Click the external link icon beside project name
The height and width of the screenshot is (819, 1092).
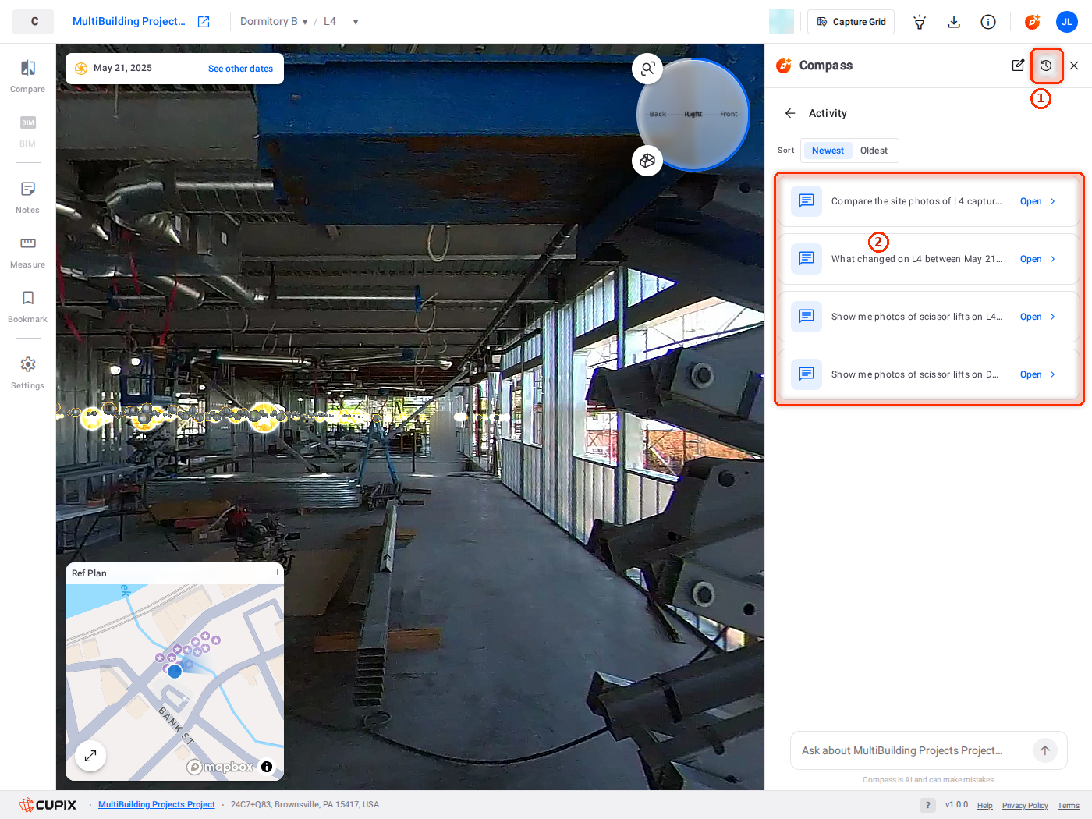pyautogui.click(x=204, y=22)
